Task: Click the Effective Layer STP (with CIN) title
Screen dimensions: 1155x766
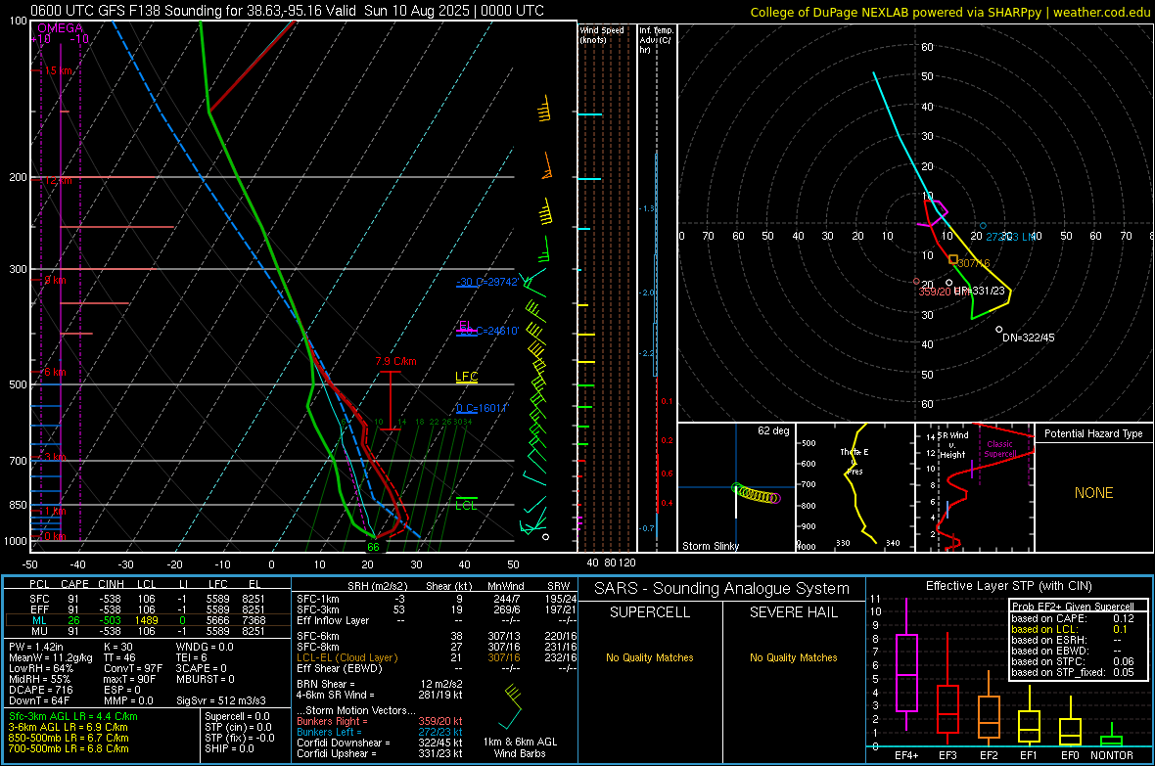Action: 1008,586
